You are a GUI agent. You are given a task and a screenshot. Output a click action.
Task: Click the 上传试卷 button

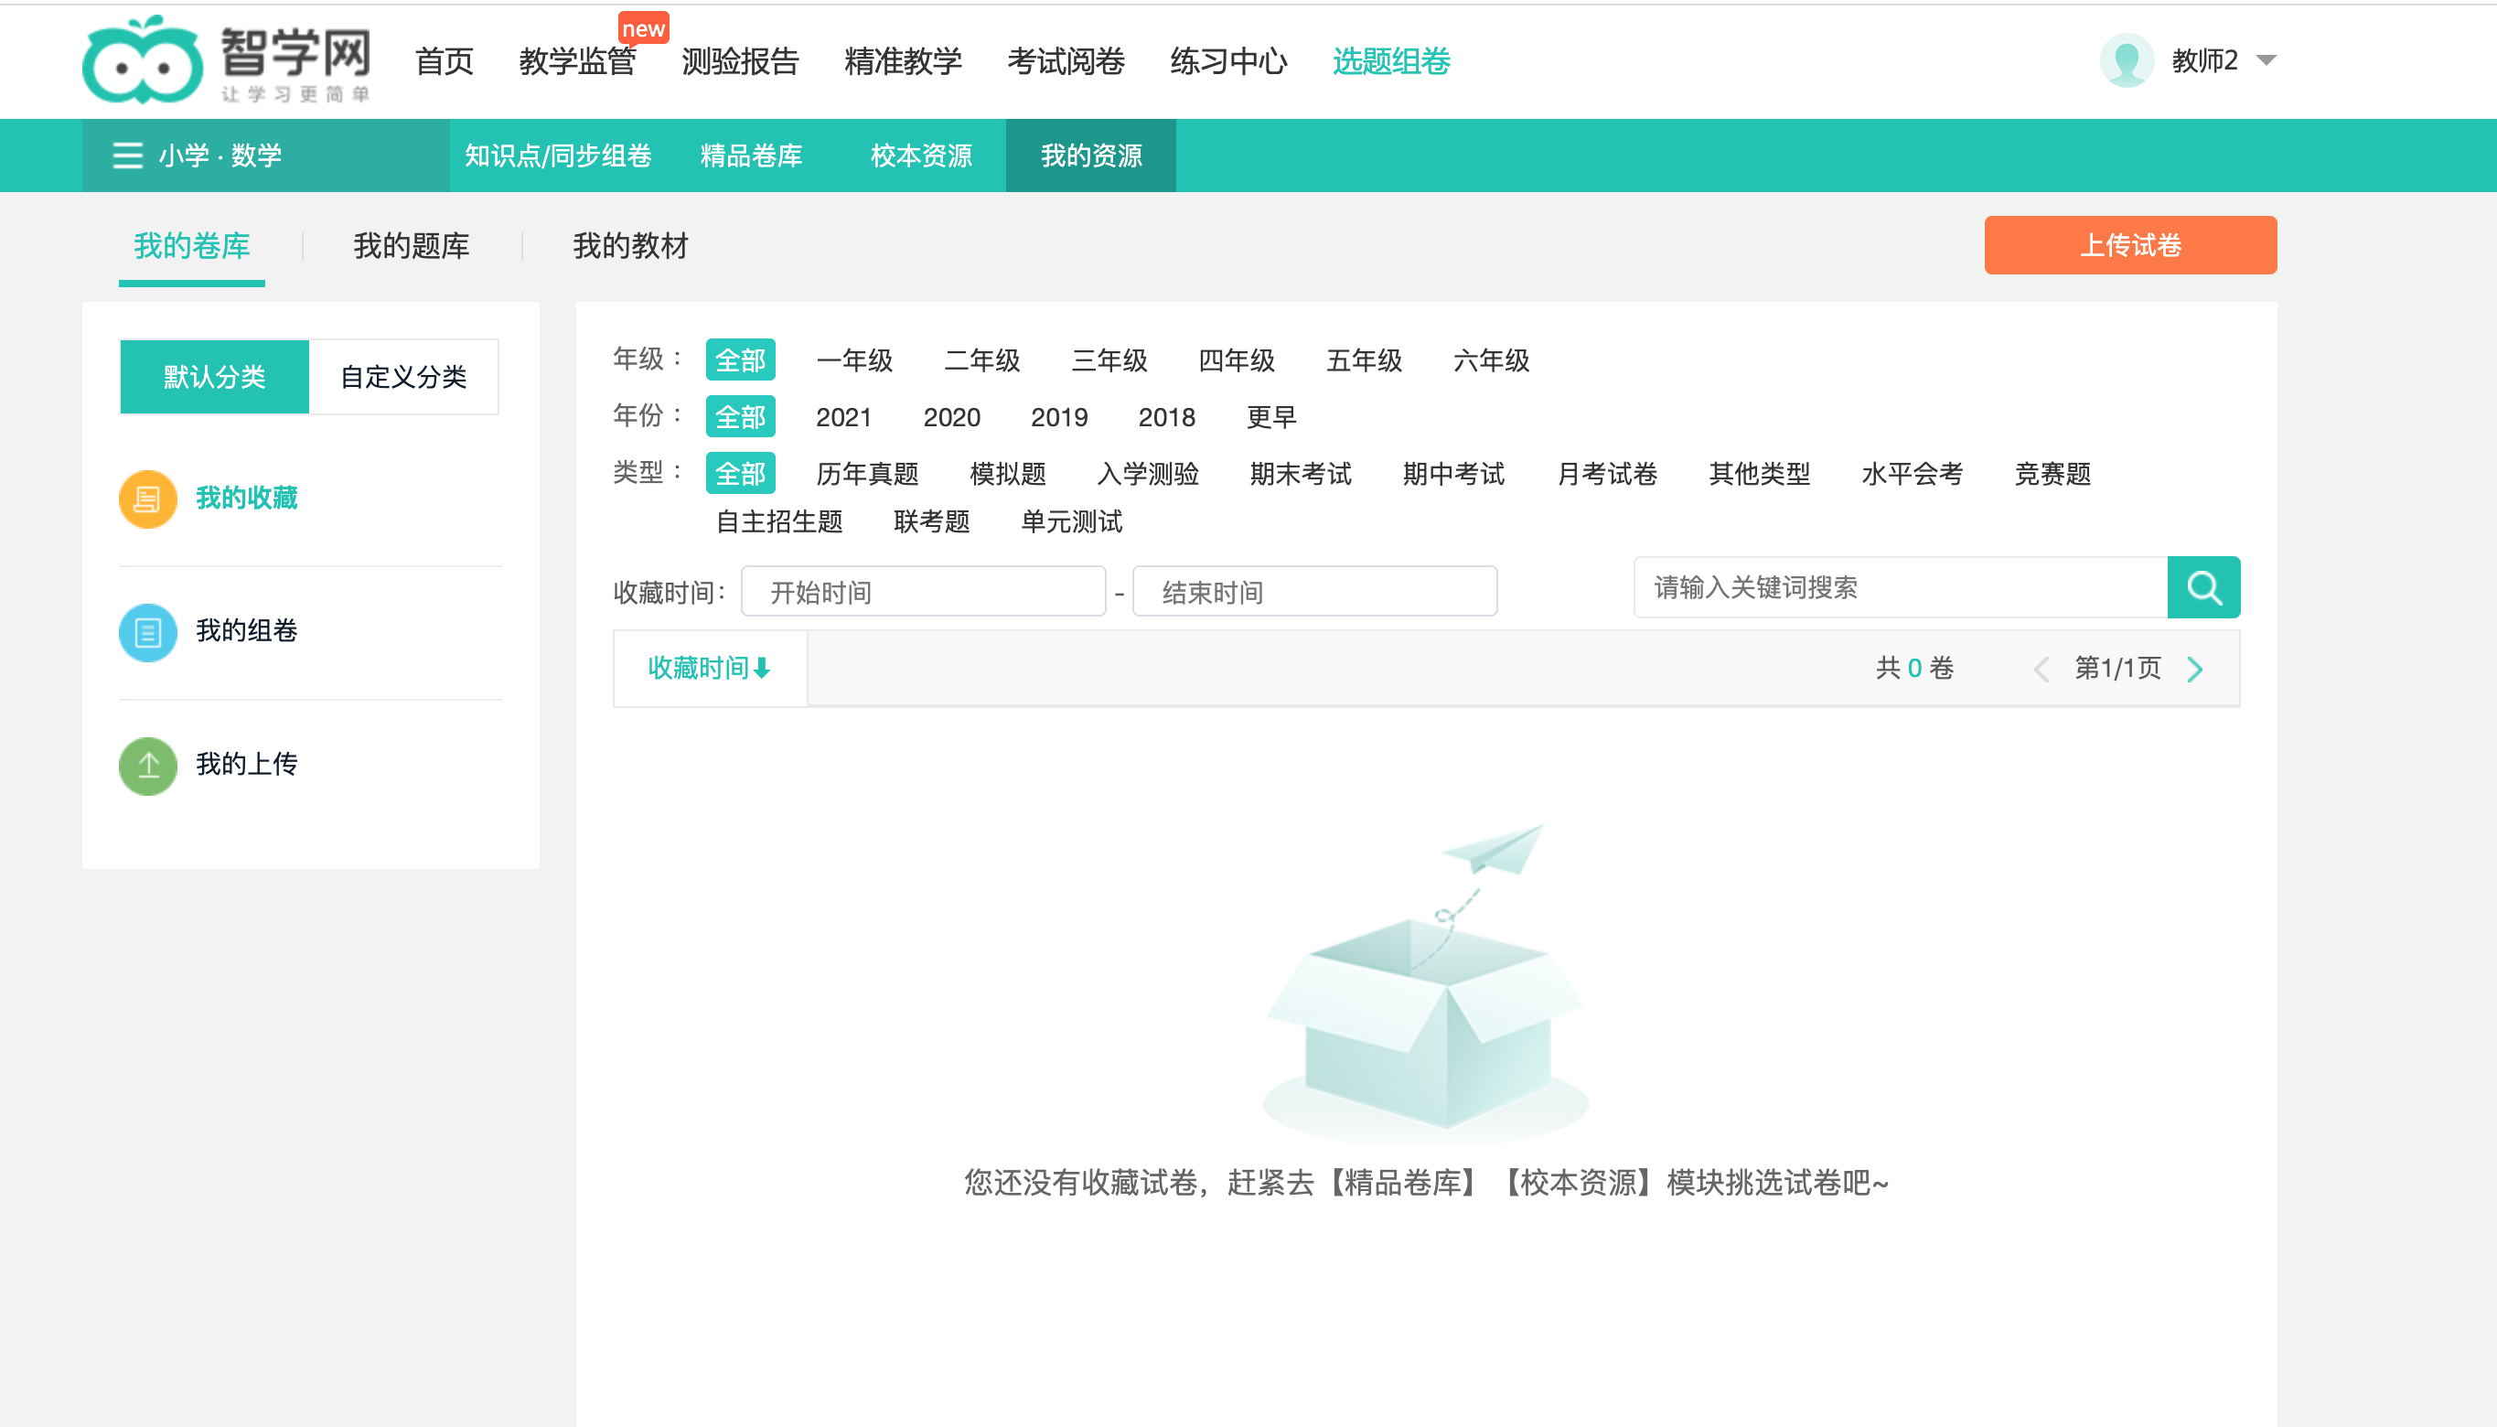coord(2129,245)
